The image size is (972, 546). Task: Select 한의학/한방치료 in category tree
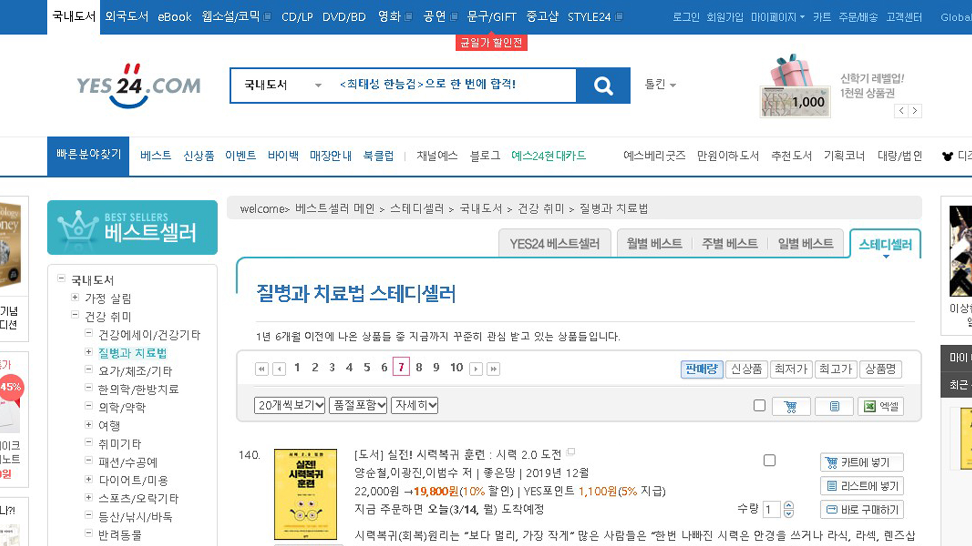click(138, 389)
